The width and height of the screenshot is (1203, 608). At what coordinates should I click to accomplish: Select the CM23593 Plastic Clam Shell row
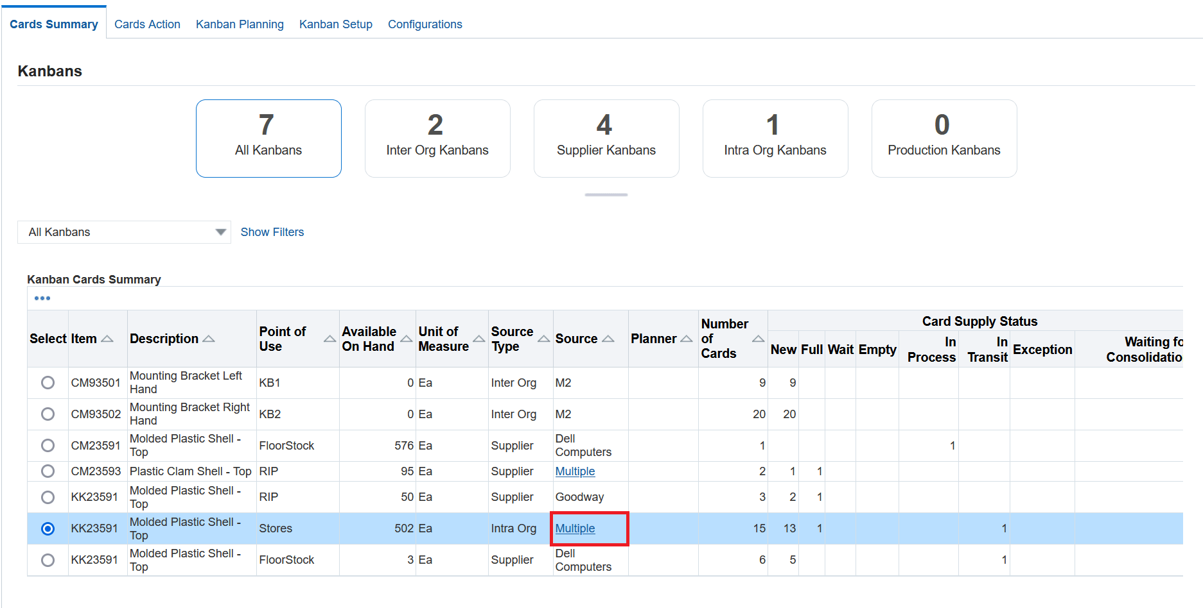coord(48,471)
